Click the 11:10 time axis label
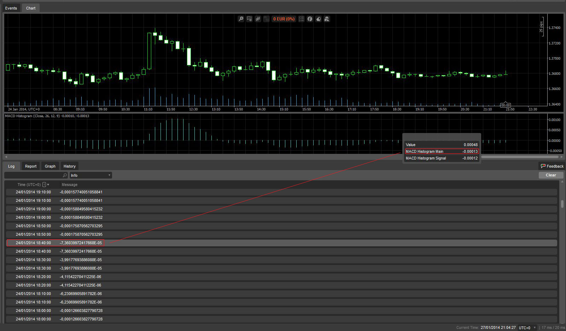The image size is (566, 331). pyautogui.click(x=148, y=109)
